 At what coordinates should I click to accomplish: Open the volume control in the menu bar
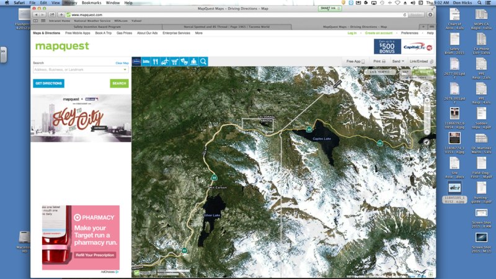coord(413,2)
